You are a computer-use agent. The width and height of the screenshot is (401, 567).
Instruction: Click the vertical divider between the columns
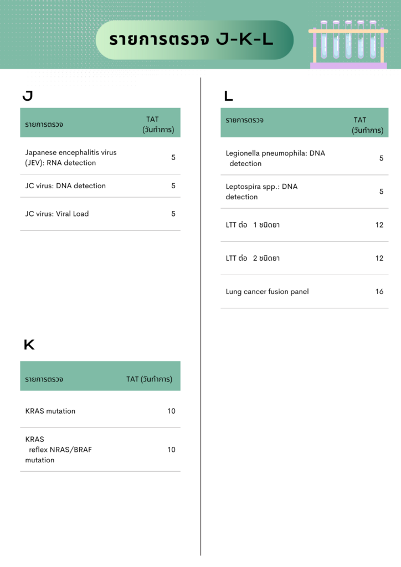tap(200, 316)
